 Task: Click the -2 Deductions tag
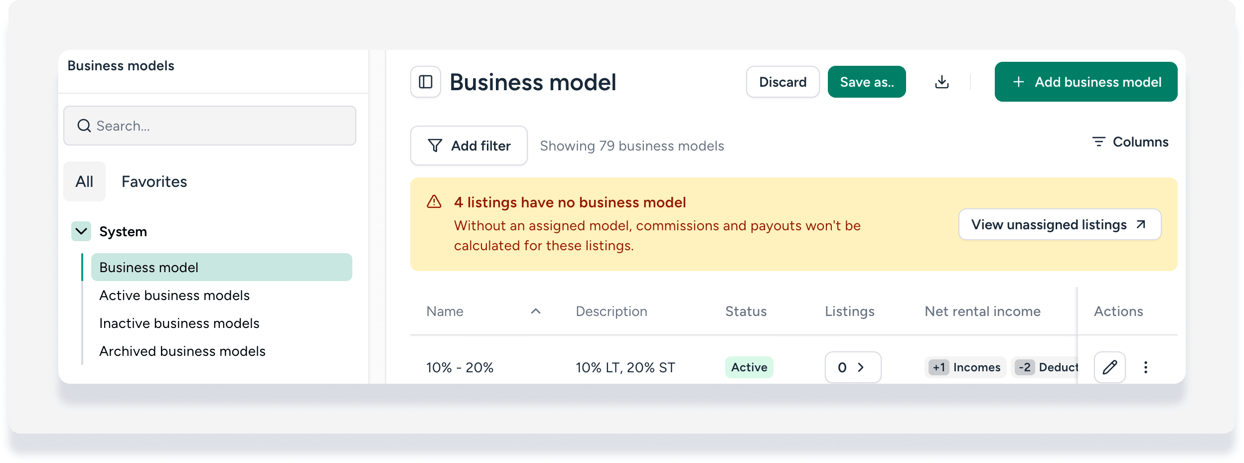click(x=1045, y=367)
